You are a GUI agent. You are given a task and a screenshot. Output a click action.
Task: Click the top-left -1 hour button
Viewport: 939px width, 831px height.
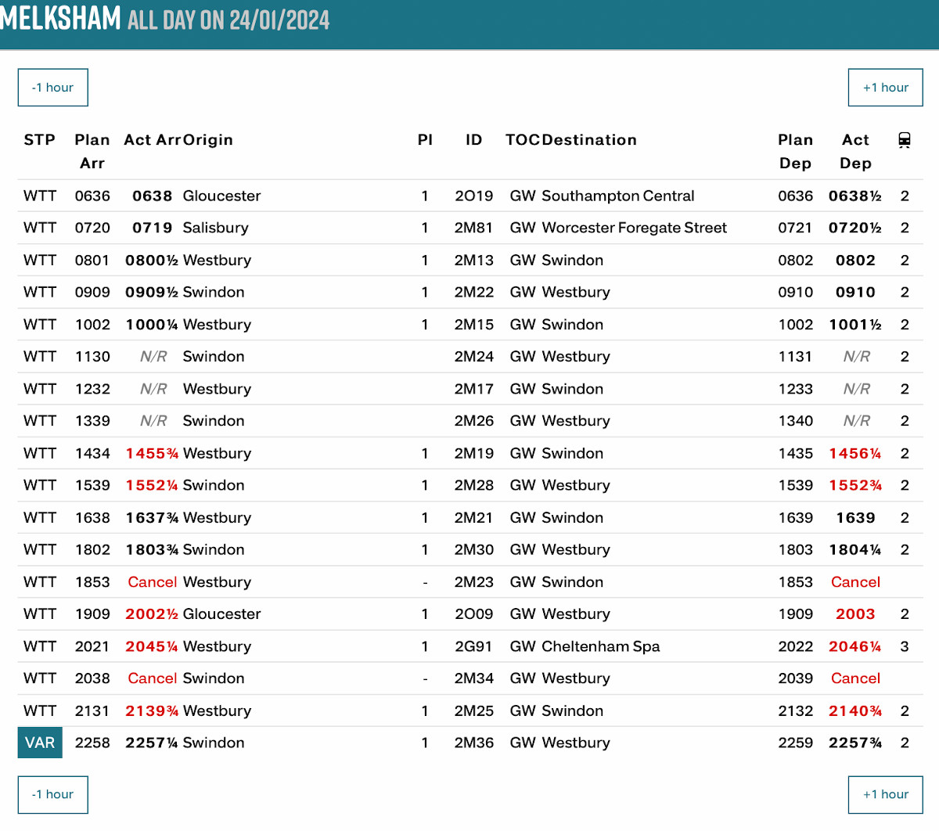53,88
